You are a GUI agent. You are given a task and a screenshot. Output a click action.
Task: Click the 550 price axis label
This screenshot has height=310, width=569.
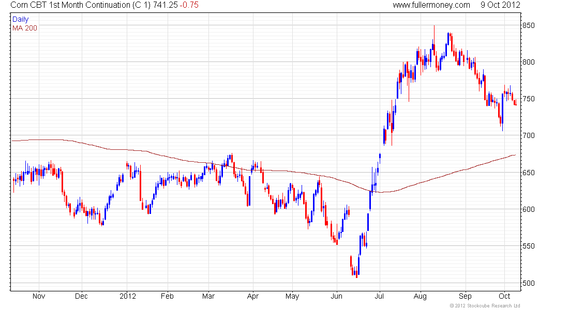click(x=528, y=246)
